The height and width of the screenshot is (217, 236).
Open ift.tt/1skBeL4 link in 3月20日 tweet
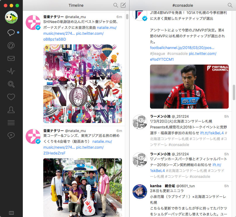pyautogui.click(x=212, y=133)
